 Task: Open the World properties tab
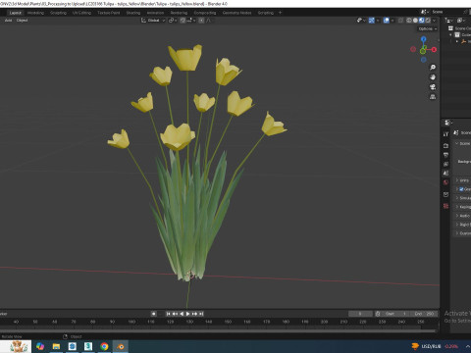[x=445, y=182]
